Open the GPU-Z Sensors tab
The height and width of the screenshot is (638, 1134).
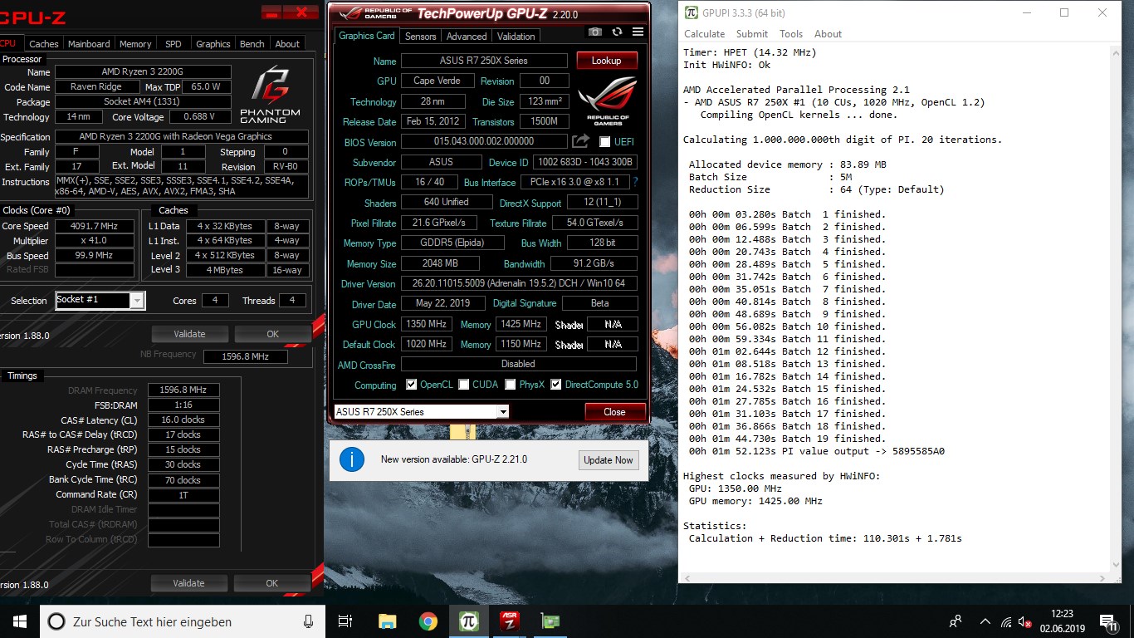[420, 37]
